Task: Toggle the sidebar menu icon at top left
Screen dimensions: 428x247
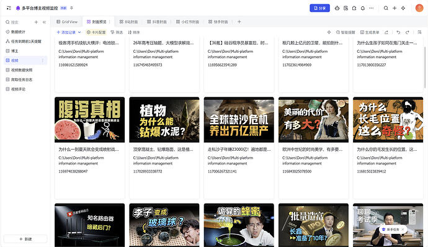Action: coord(9,8)
